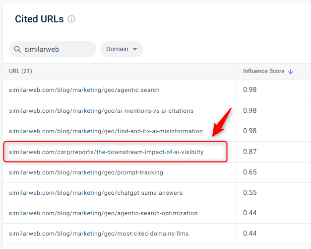Select the 0.65 influence score
The height and width of the screenshot is (249, 311).
point(249,172)
